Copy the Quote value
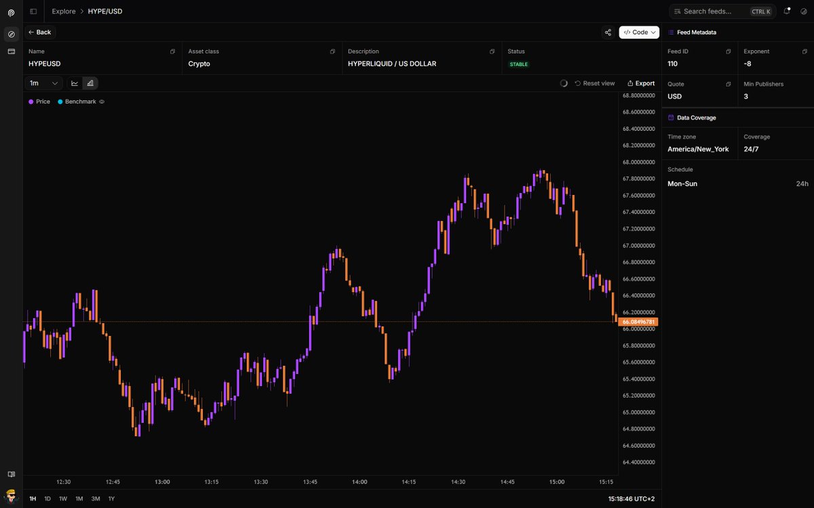Image resolution: width=814 pixels, height=508 pixels. coord(729,84)
